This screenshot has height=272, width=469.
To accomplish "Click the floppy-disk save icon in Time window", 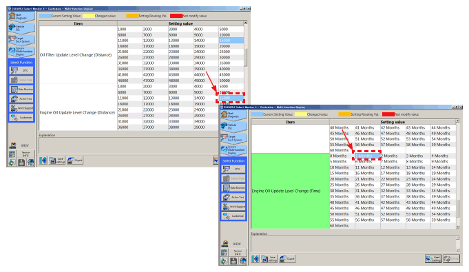I will (x=233, y=261).
